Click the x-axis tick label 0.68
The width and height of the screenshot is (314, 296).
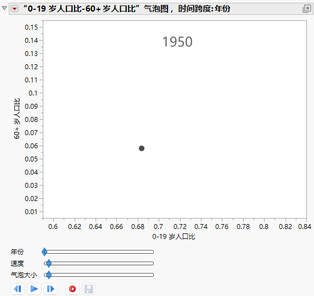coord(138,227)
